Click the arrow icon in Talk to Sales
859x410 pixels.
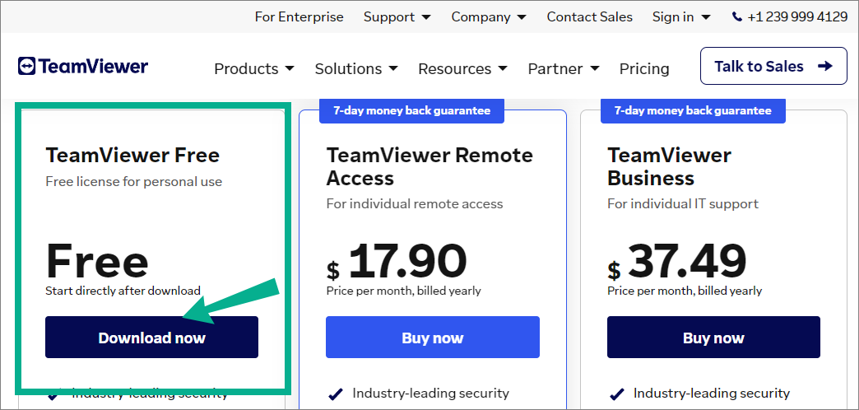824,67
